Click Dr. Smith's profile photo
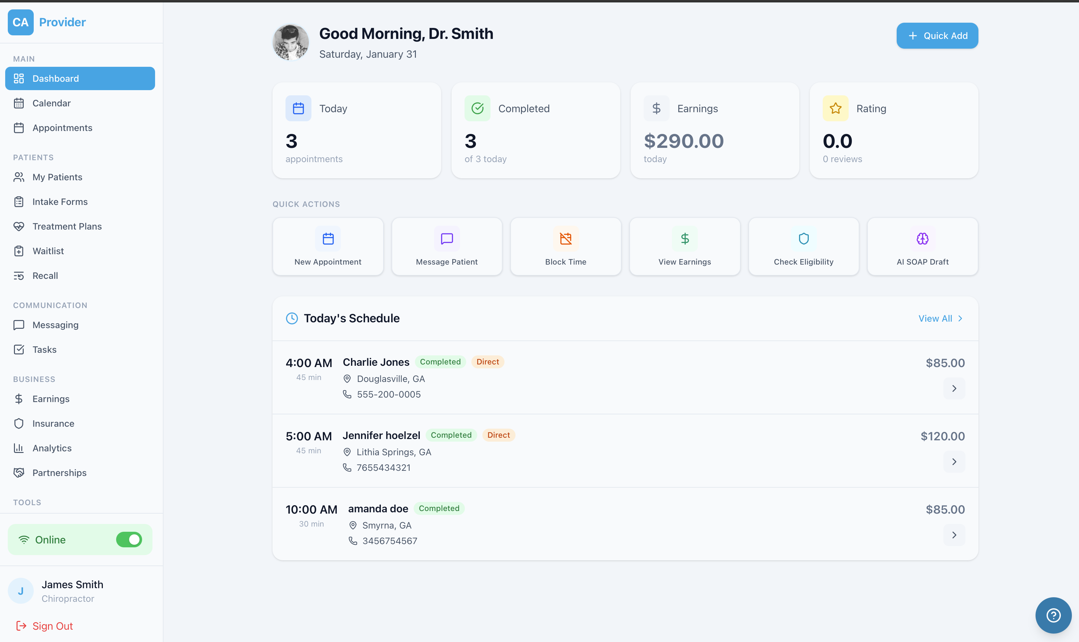This screenshot has height=642, width=1079. [x=291, y=42]
